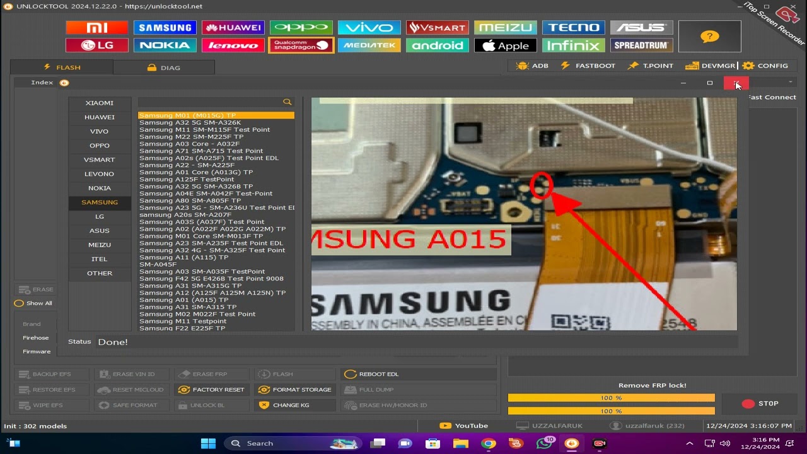Select the VSMART brand logo tile
The height and width of the screenshot is (454, 807).
tap(437, 28)
